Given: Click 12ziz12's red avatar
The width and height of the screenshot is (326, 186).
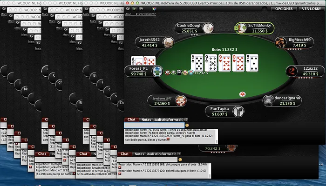Looking at the screenshot, I should [x=292, y=71].
